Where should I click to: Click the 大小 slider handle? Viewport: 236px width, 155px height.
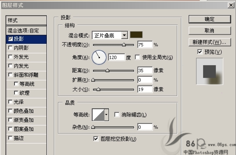98,89
